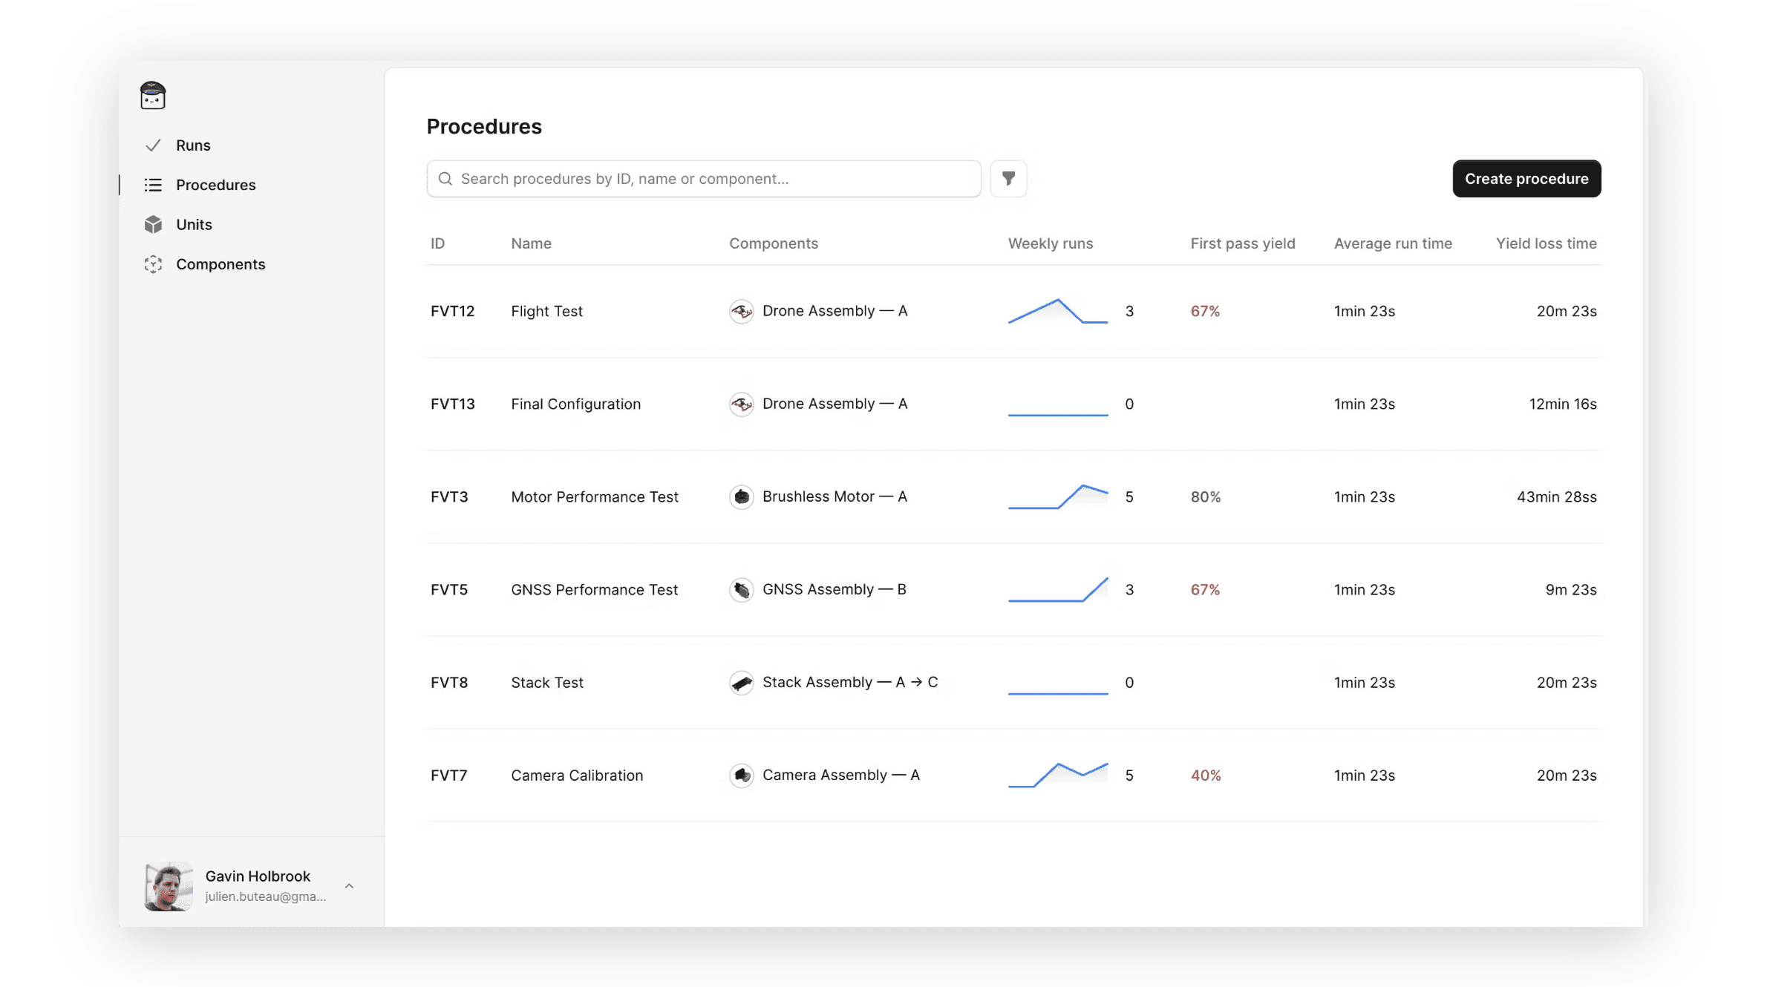Click the Stack Assembly icon in FVT8 row
Image resolution: width=1767 pixels, height=987 pixels.
coord(741,682)
